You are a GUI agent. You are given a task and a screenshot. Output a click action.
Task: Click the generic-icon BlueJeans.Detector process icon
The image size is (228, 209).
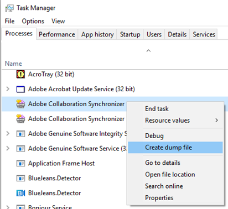[x=20, y=178]
